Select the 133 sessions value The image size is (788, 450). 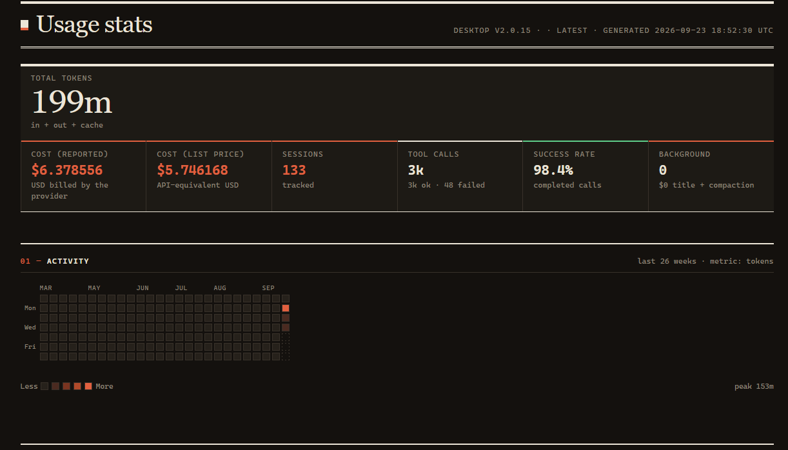(x=294, y=170)
